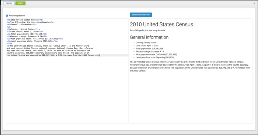Viewport: 258px width, 135px height.
Task: Click code line starting 'day used for the census'
Action: (48, 51)
